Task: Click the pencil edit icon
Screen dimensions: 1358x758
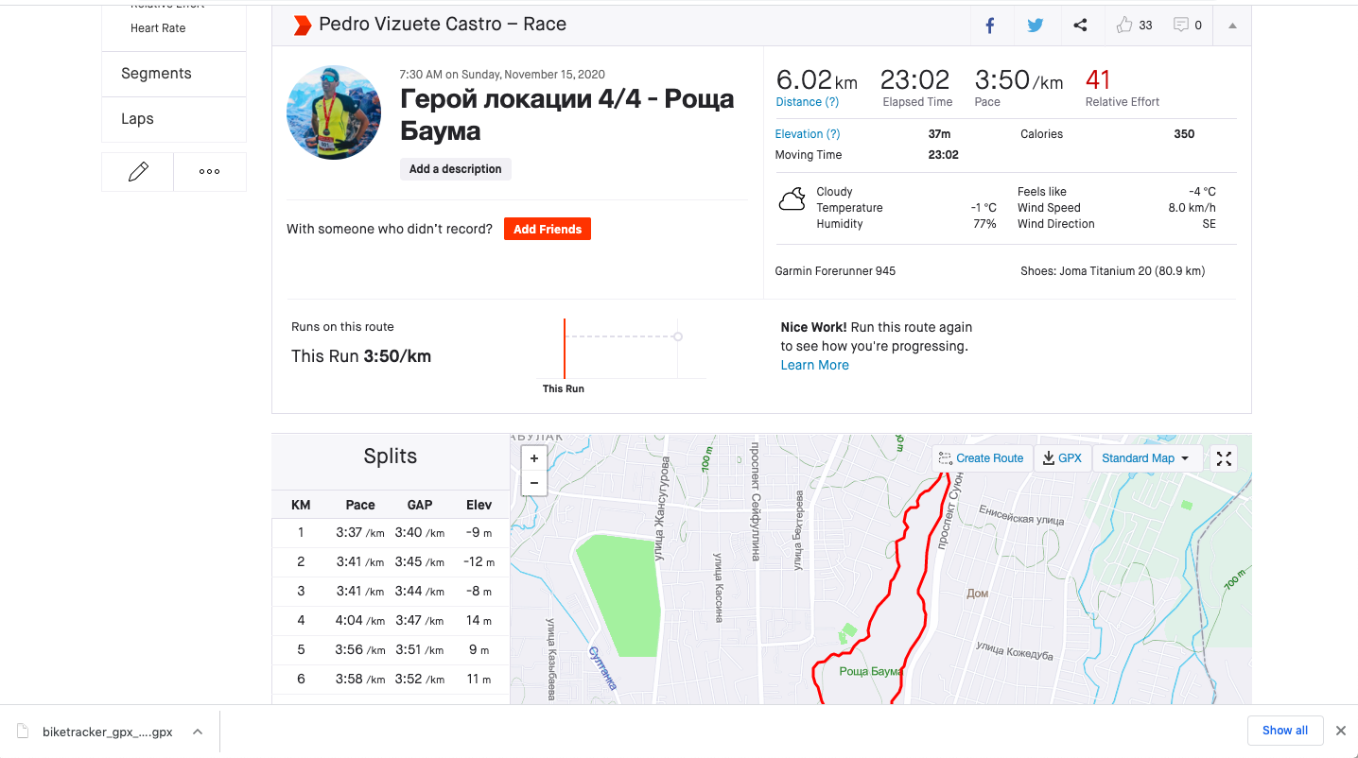Action: point(138,172)
